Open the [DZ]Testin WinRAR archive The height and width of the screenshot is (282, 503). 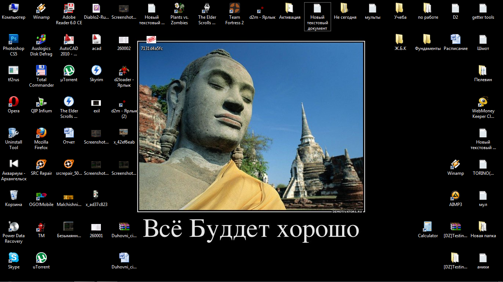coord(455,226)
